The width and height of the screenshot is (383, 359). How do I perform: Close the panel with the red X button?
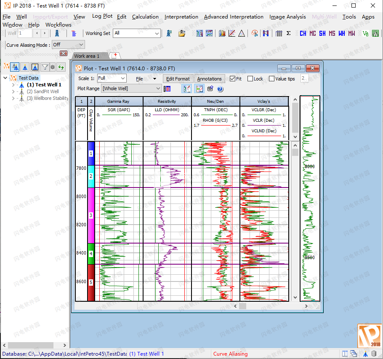point(64,54)
